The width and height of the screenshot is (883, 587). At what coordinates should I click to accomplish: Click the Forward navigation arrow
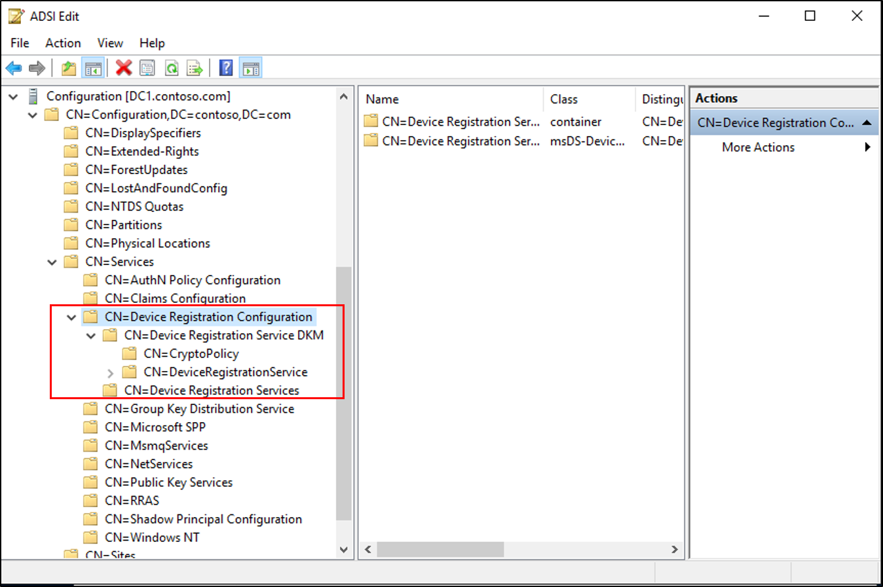tap(37, 67)
